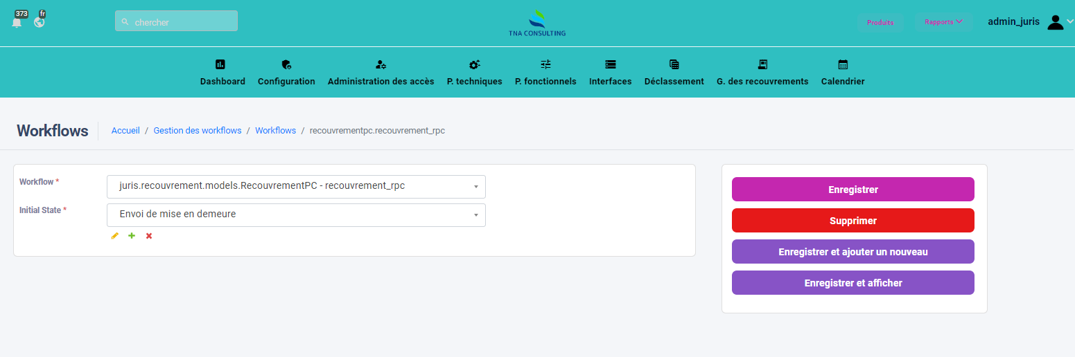The height and width of the screenshot is (357, 1075).
Task: Click the chercher search field
Action: [x=177, y=21]
